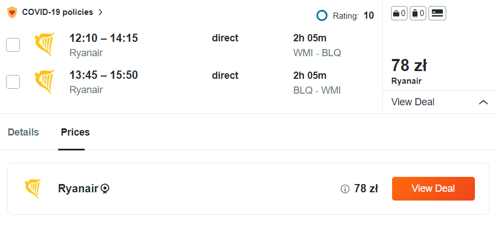
Task: Click the verified badge next to Ryanair
Action: 105,189
